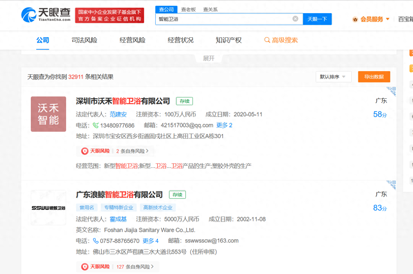The height and width of the screenshot is (274, 413).
Task: Switch to the 查关系 search tab
Action: coord(211,10)
